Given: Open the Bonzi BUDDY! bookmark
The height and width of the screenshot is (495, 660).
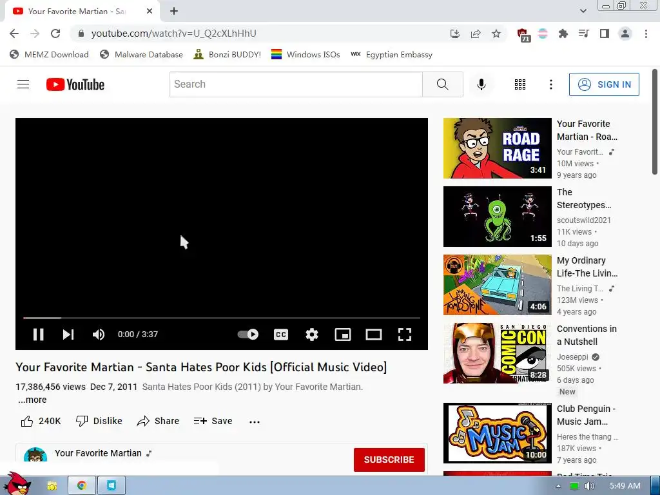Looking at the screenshot, I should (228, 54).
